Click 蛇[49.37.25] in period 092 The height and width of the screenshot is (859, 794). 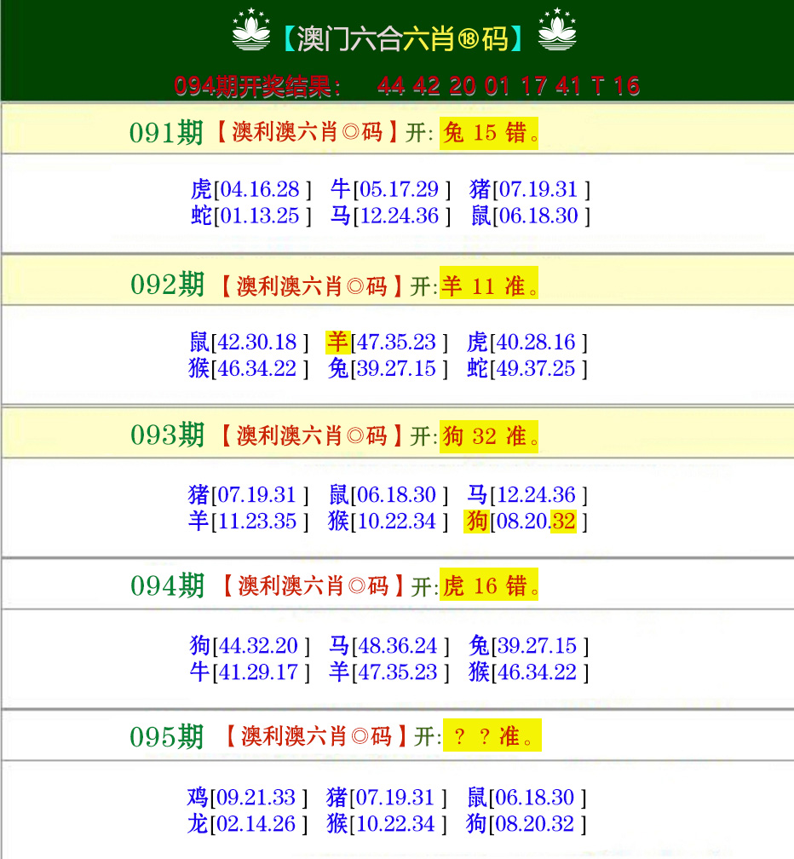(527, 369)
